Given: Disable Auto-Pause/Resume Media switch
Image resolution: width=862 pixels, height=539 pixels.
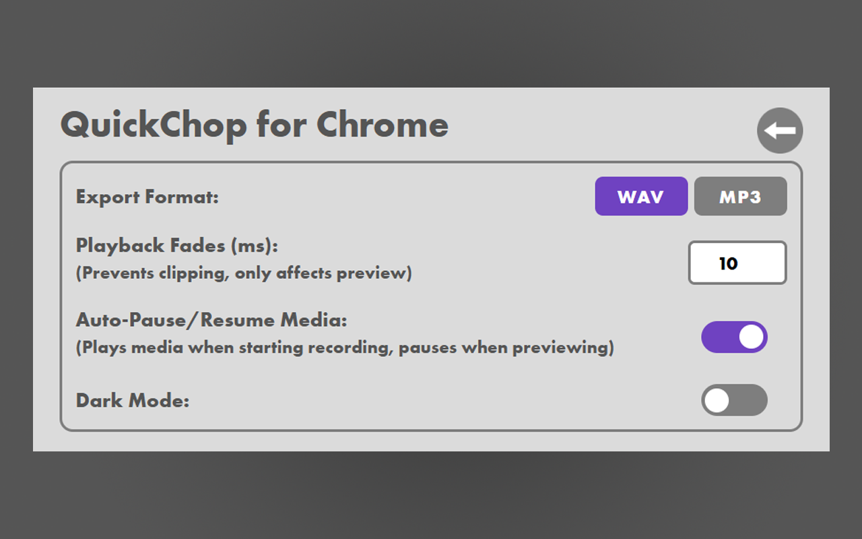Looking at the screenshot, I should (x=734, y=337).
